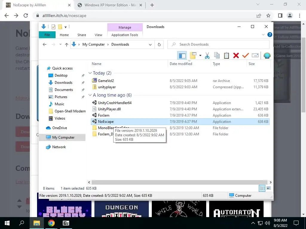Viewport: 306px width, 229px height.
Task: Select the GameVol2 rar archive file
Action: pyautogui.click(x=106, y=81)
